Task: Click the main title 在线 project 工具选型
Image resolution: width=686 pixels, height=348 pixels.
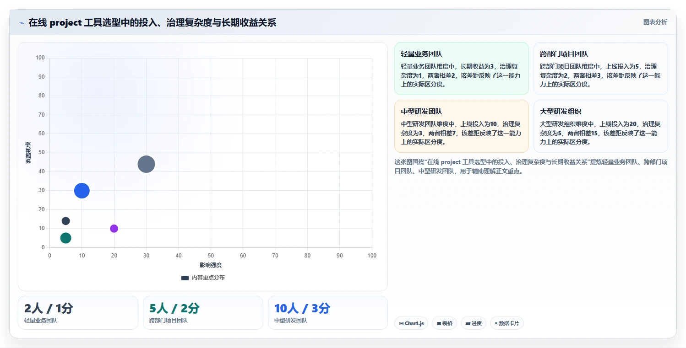Action: 152,22
